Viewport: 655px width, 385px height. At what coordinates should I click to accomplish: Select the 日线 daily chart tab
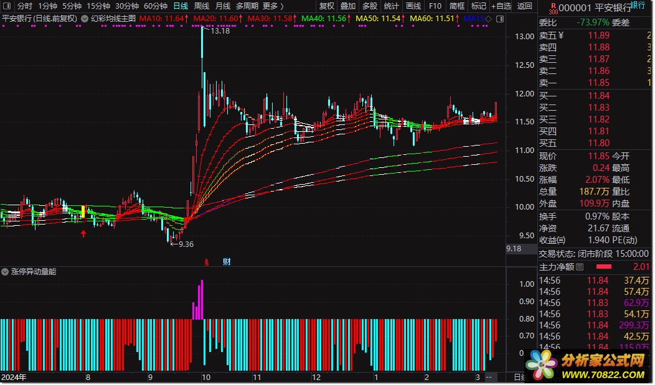(181, 6)
